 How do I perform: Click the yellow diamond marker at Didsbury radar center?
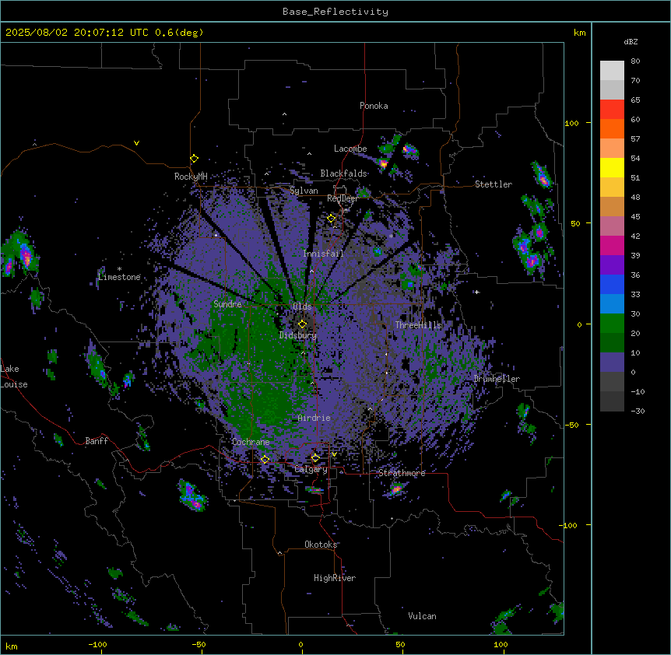pyautogui.click(x=303, y=324)
